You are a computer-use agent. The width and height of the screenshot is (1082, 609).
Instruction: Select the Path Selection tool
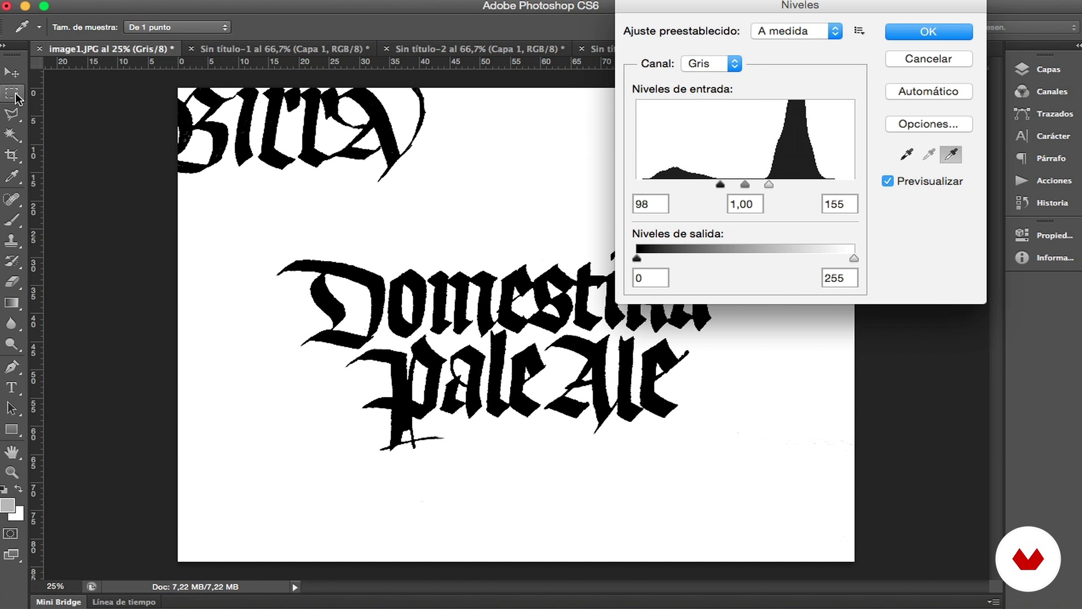click(11, 409)
